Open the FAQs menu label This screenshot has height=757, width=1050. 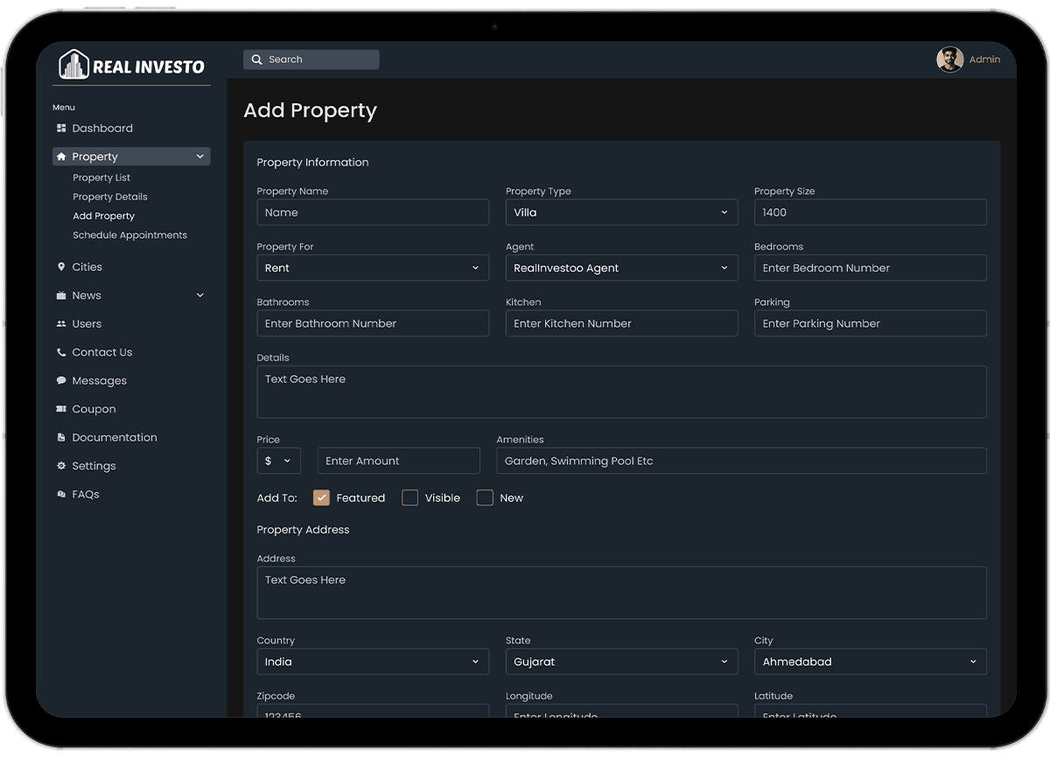(x=86, y=495)
